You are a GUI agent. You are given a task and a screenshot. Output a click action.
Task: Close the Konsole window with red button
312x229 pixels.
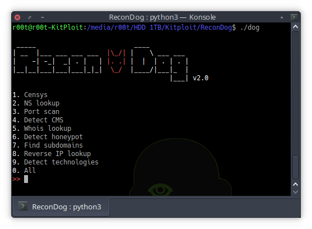(x=17, y=17)
